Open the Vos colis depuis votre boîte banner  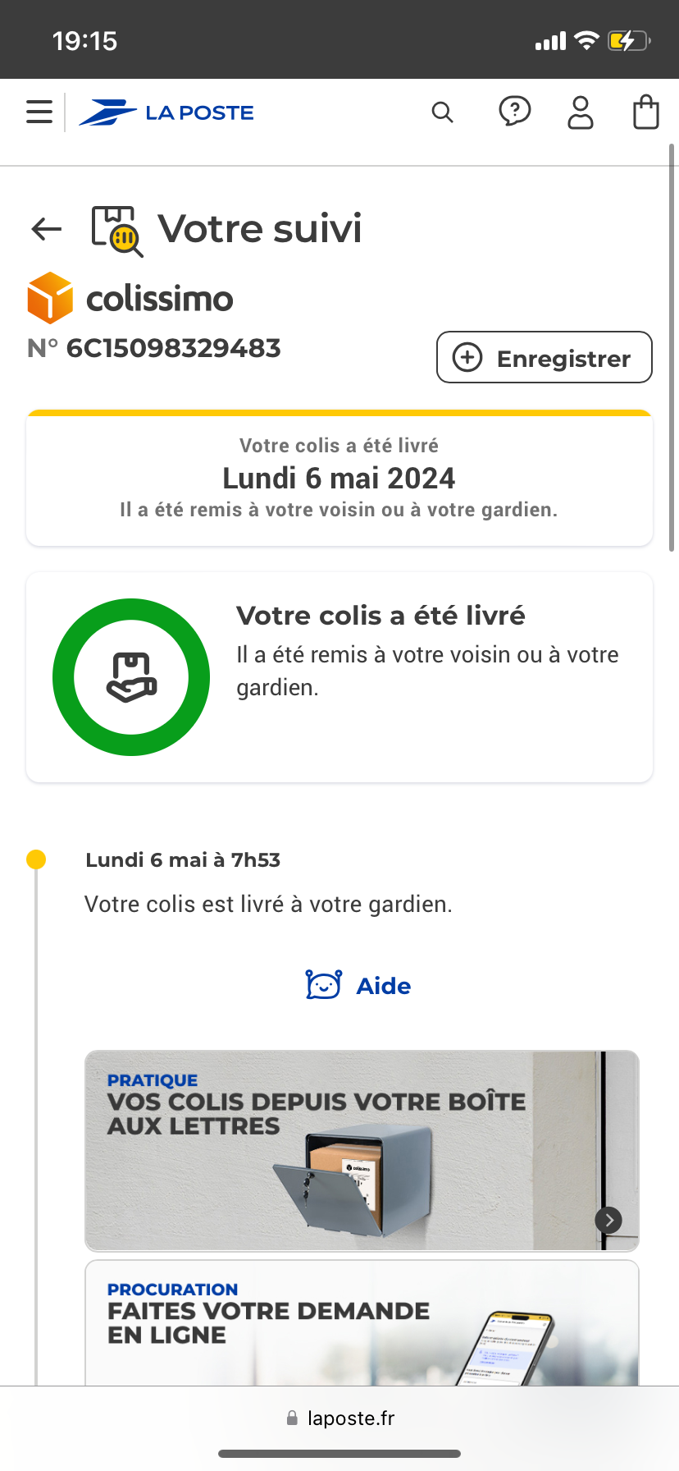point(362,1151)
